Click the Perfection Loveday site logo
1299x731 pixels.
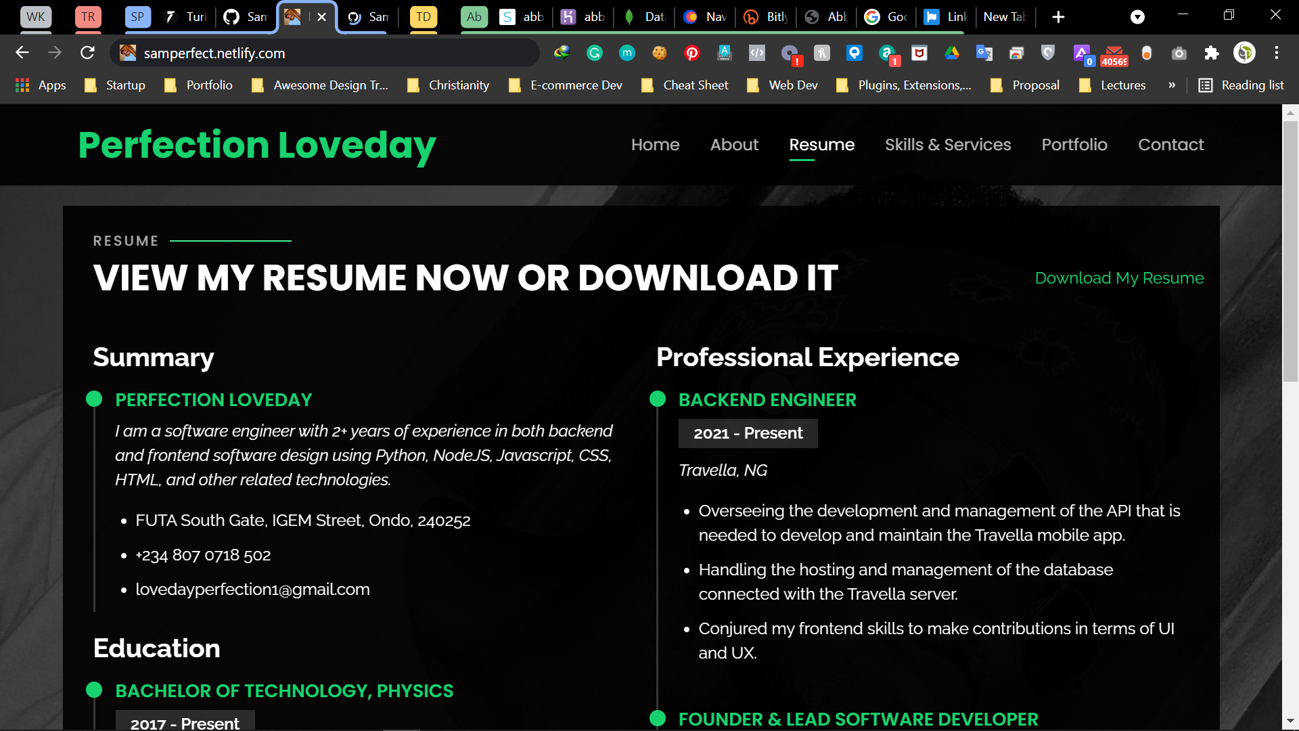tap(257, 146)
